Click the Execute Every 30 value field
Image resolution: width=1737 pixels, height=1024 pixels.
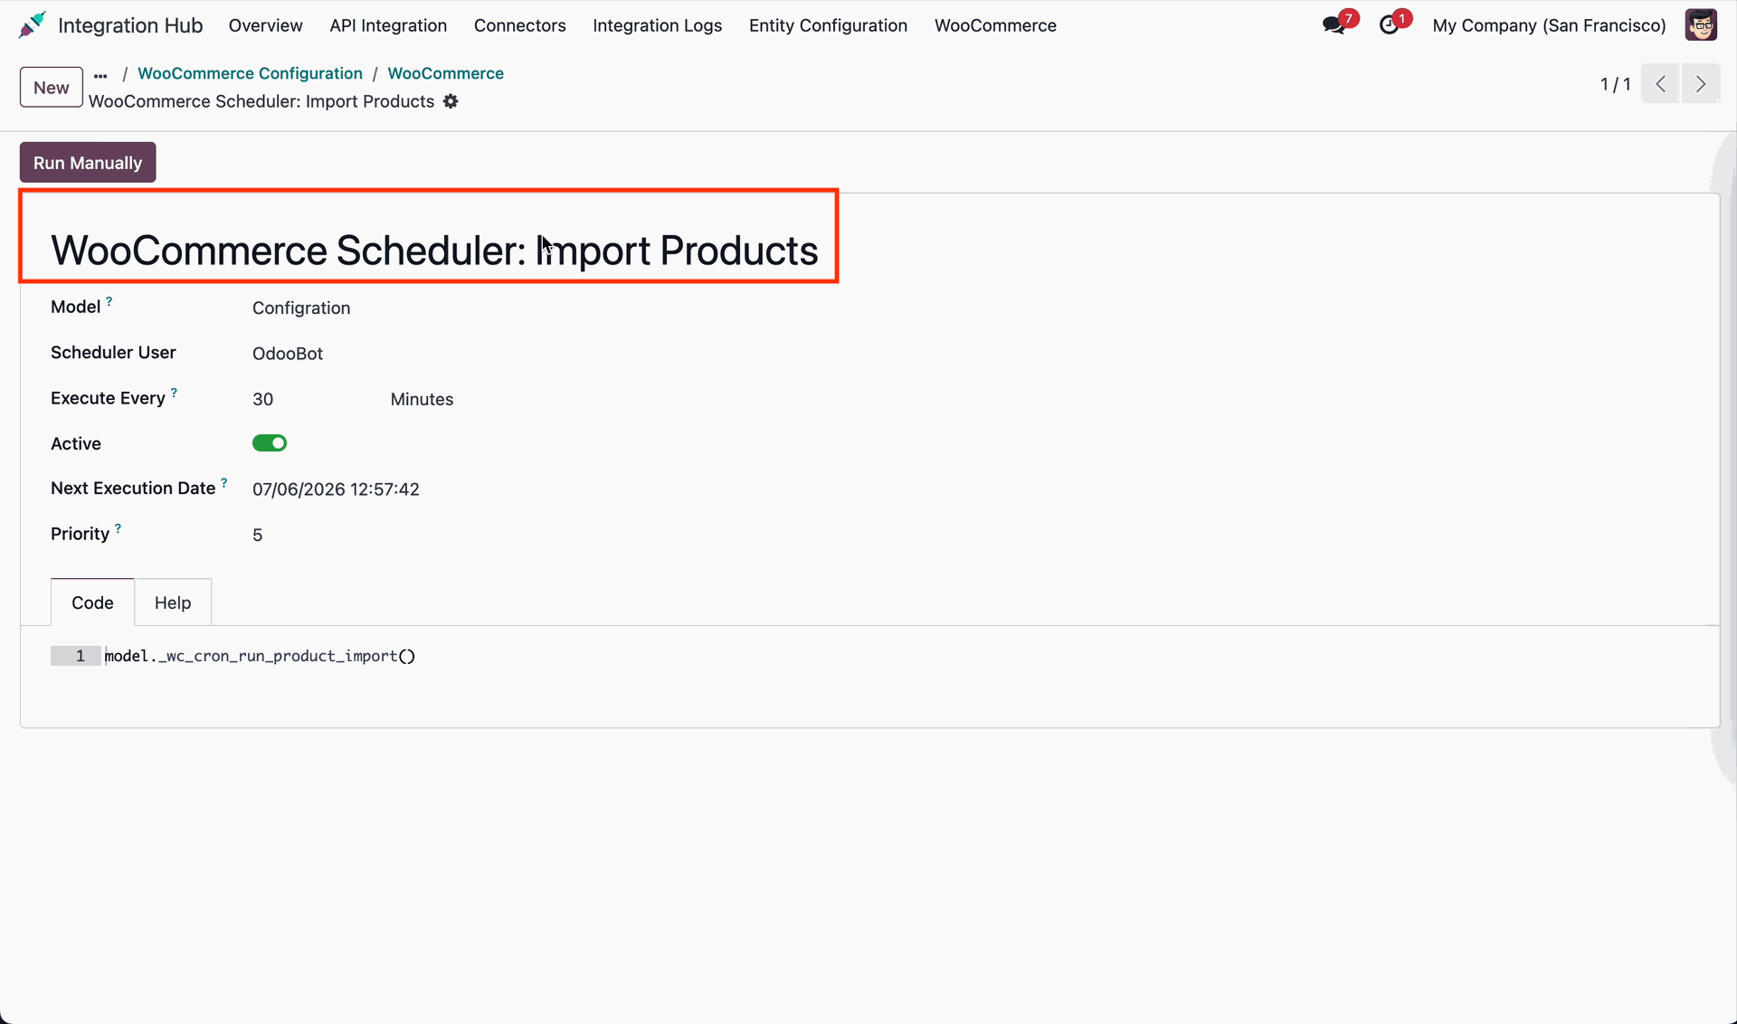click(262, 399)
